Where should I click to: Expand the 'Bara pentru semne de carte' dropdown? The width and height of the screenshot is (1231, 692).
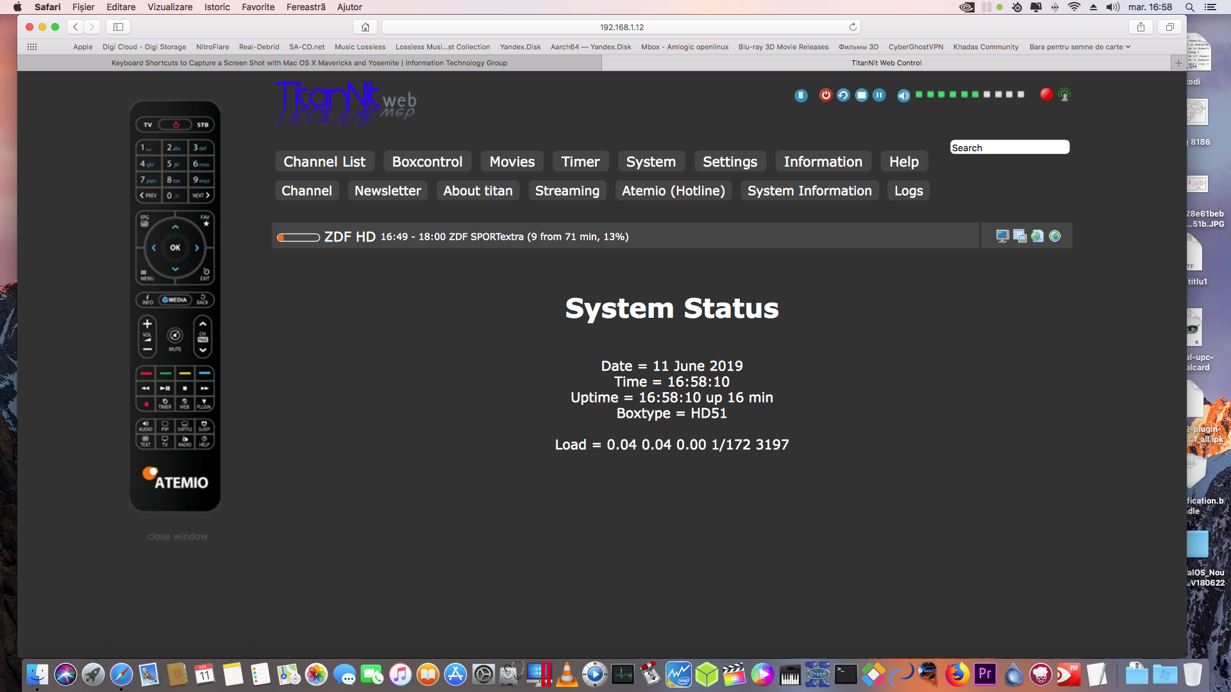click(1080, 47)
